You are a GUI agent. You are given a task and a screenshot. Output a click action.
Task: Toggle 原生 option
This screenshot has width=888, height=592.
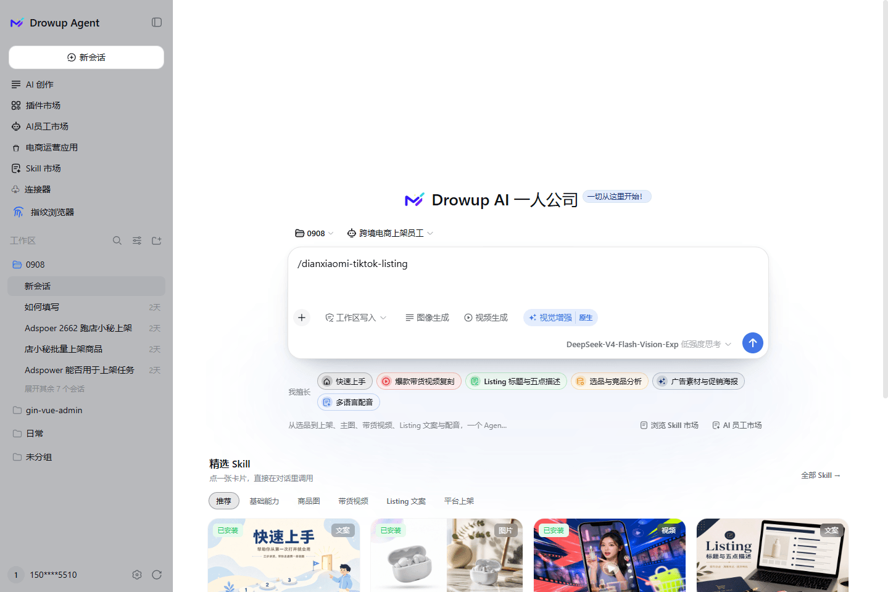pyautogui.click(x=586, y=318)
